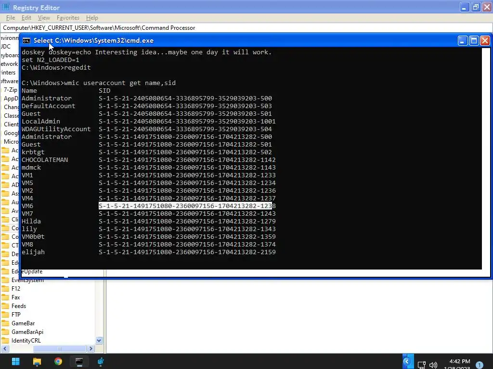Click the VM0b0t account name

coord(33,237)
